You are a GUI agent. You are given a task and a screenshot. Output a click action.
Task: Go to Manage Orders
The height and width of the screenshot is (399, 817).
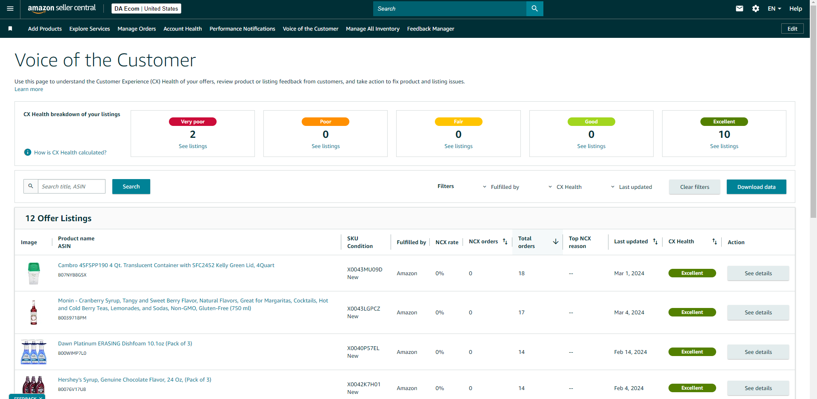[x=137, y=28]
